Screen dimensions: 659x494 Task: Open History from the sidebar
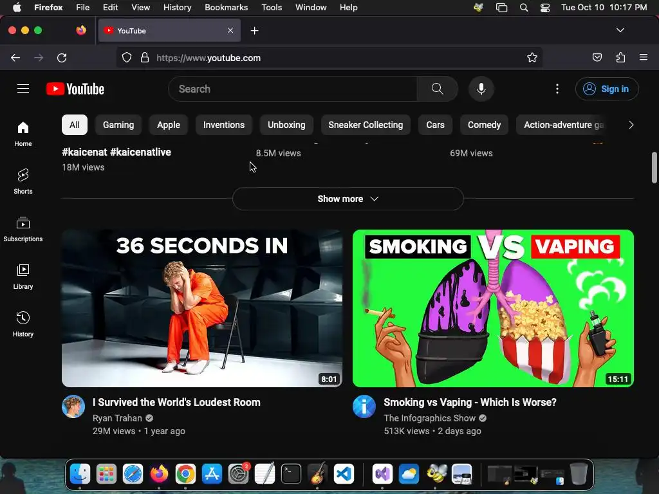23,324
